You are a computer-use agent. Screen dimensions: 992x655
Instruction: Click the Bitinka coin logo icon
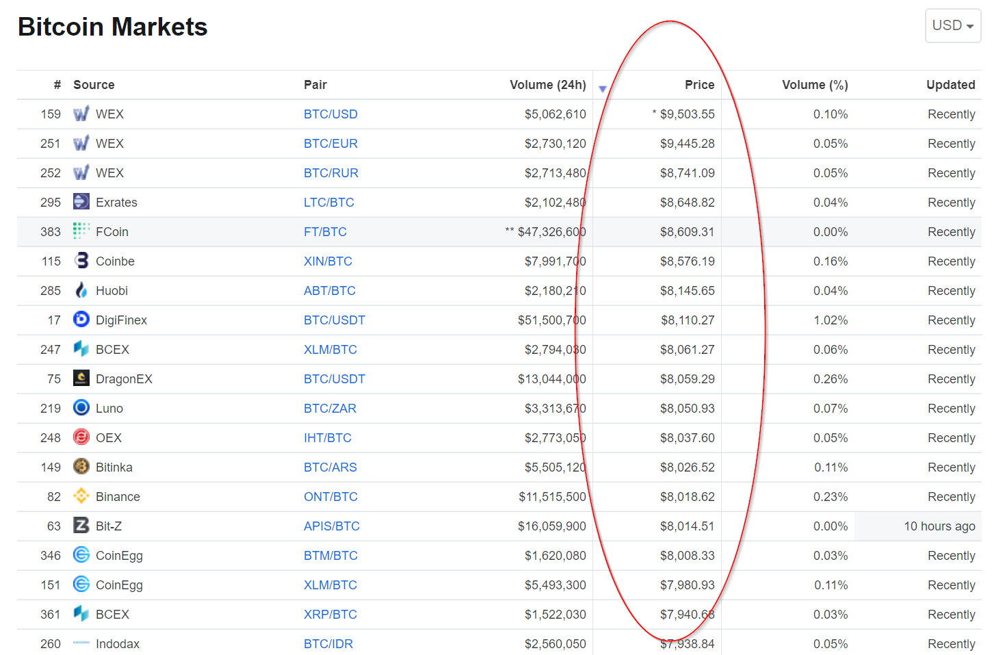click(x=81, y=466)
